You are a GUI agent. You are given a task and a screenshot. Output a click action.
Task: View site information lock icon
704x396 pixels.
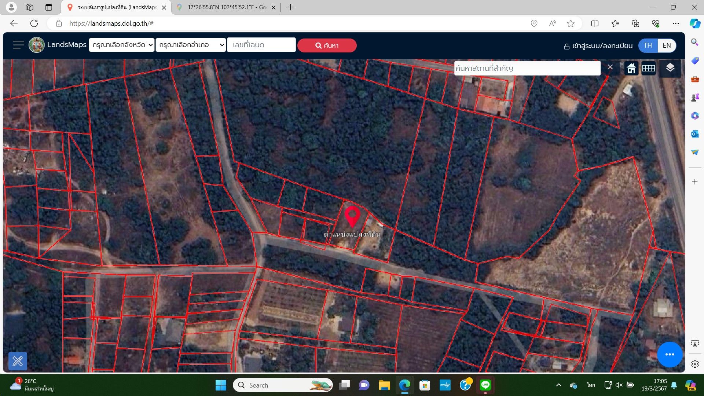pyautogui.click(x=59, y=23)
